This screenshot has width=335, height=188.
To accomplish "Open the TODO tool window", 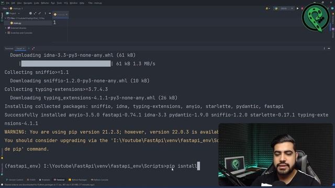I will tap(31, 180).
